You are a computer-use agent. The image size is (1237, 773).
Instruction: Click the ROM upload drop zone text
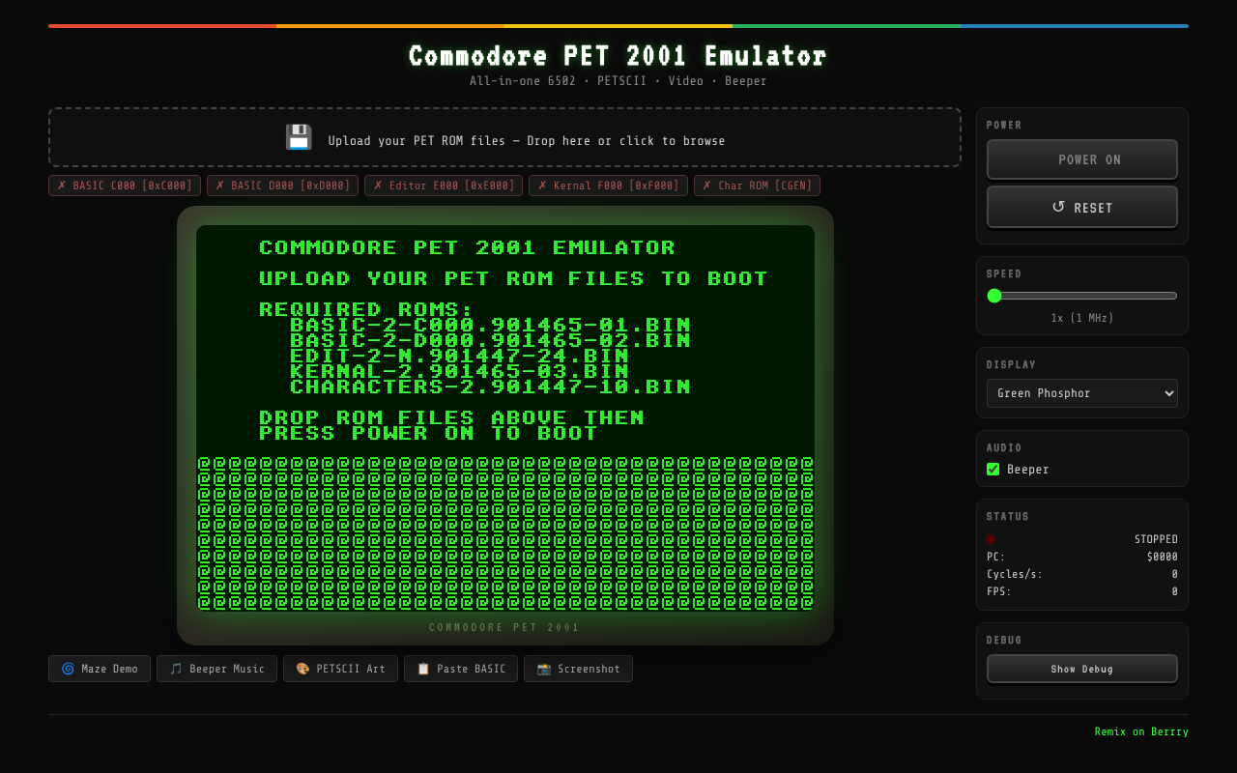click(x=526, y=141)
